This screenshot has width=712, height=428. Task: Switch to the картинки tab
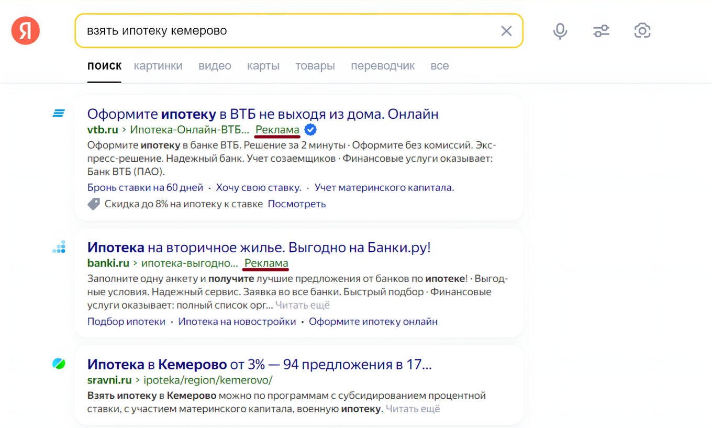[158, 65]
